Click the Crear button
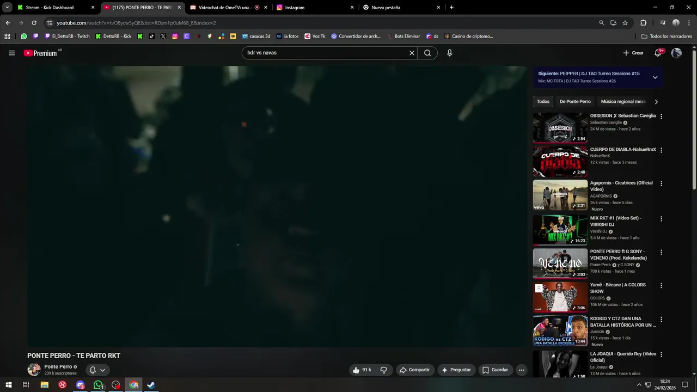 pos(633,53)
